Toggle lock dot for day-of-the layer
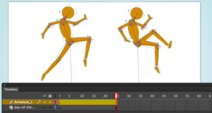 pos(50,107)
